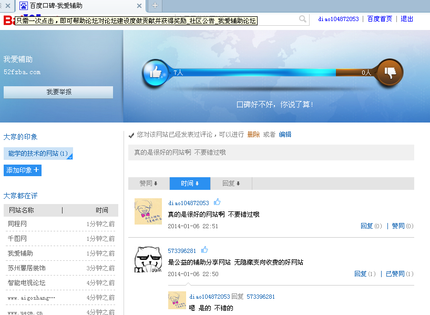Click thumbs-up icon beside 573396281's comment
This screenshot has width=430, height=315.
click(204, 250)
